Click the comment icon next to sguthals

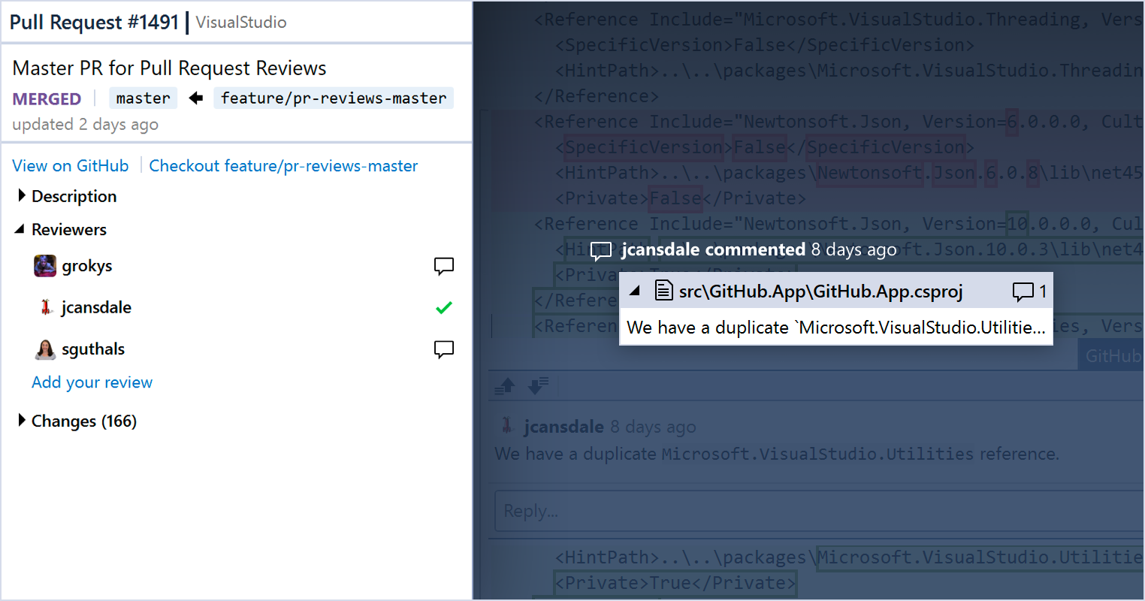[444, 349]
